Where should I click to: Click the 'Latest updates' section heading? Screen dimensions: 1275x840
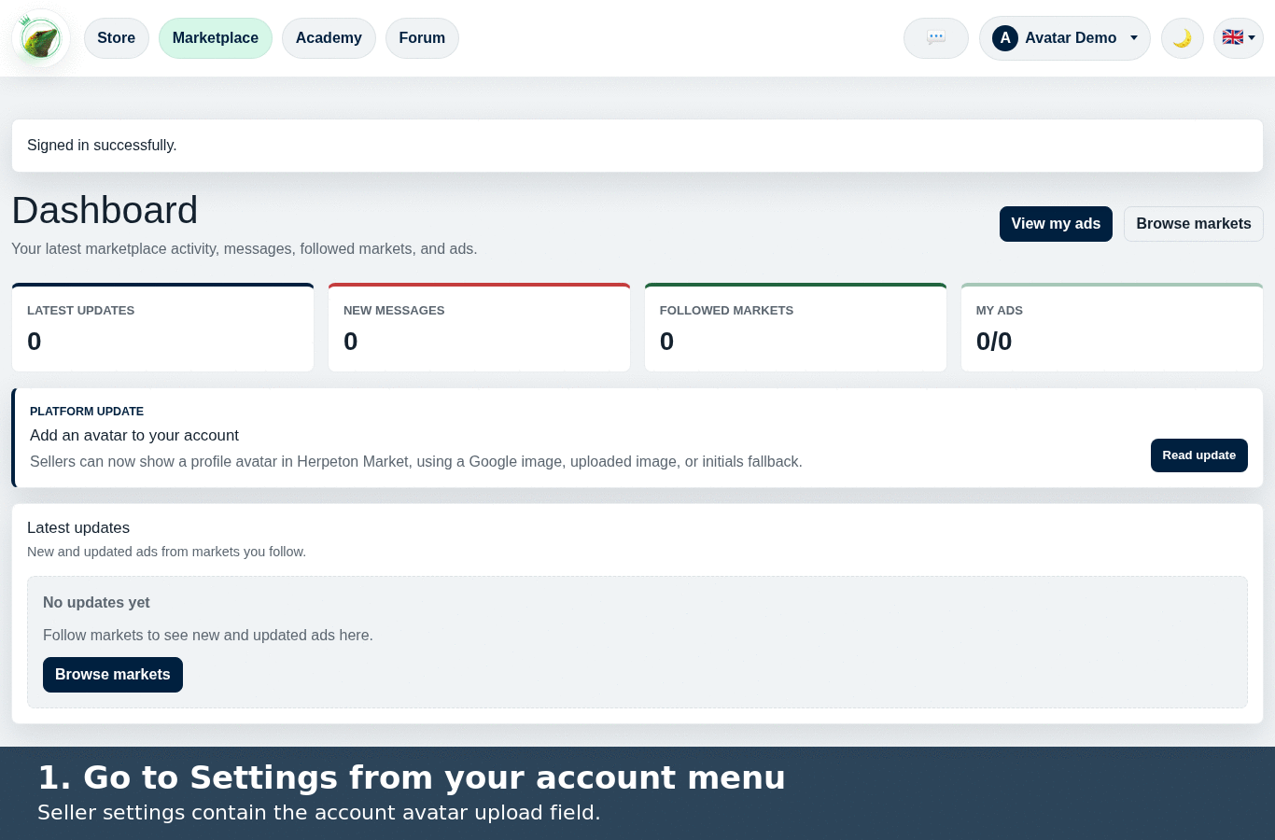(78, 528)
